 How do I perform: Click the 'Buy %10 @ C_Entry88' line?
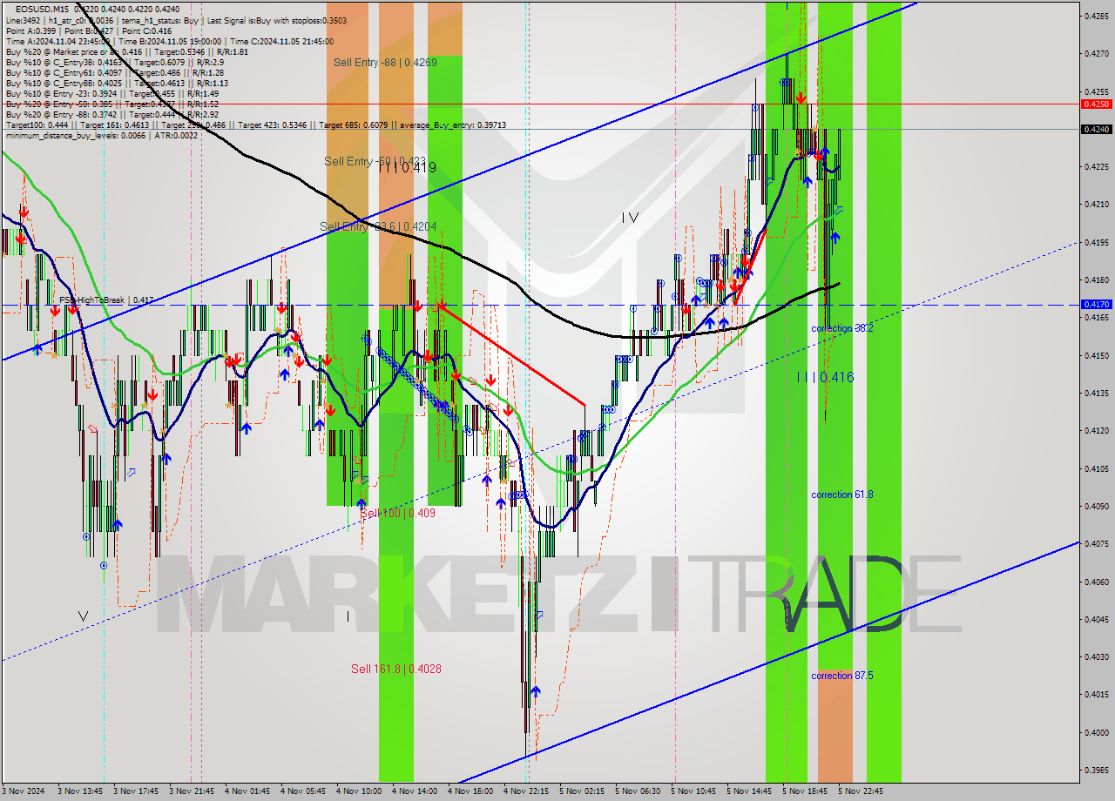(117, 84)
